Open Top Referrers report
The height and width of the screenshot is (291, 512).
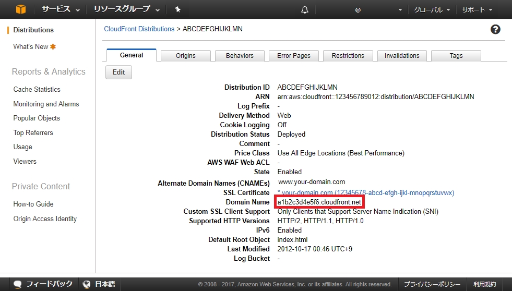[33, 133]
